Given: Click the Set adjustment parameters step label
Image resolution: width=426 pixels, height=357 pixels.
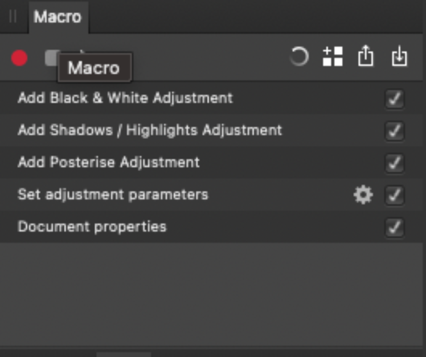Looking at the screenshot, I should pos(113,194).
